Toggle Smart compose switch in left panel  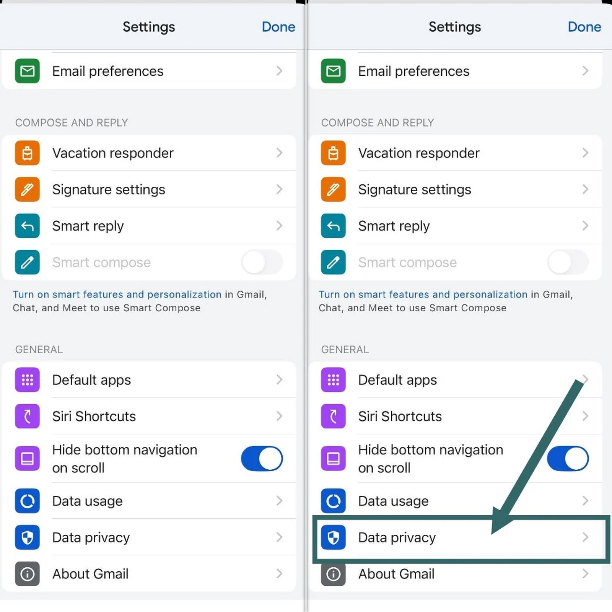[262, 262]
